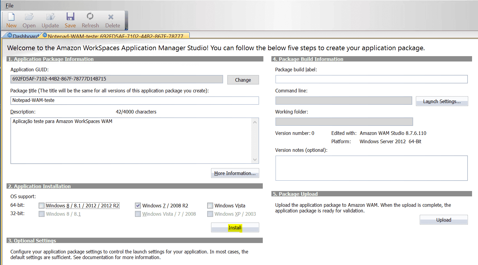The height and width of the screenshot is (265, 478).
Task: Open Launch Settings dialog
Action: 442,101
